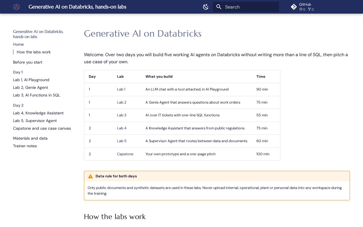Viewport: 363px width, 227px height.
Task: Open Lab 3, AI Functions in SQL
Action: [x=37, y=95]
